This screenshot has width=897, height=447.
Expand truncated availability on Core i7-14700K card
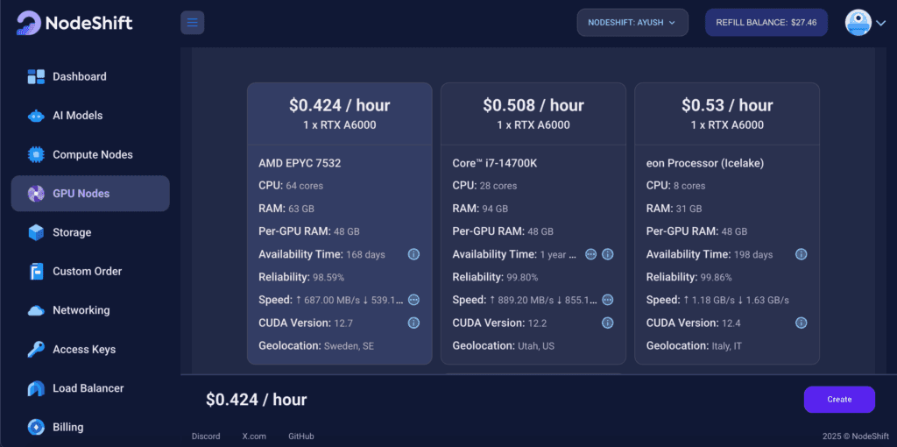tap(590, 254)
